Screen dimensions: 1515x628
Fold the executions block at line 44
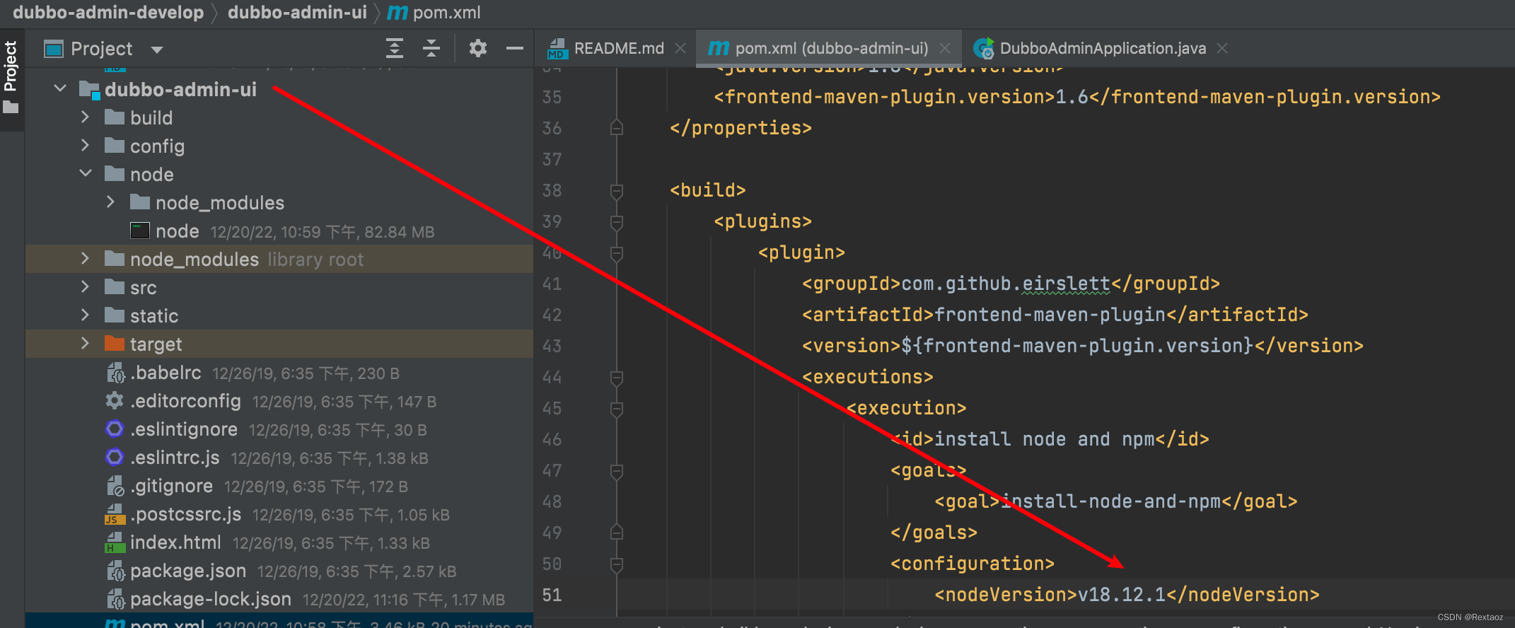617,377
